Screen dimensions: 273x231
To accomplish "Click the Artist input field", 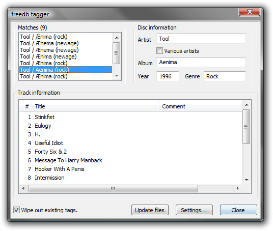I will point(201,39).
